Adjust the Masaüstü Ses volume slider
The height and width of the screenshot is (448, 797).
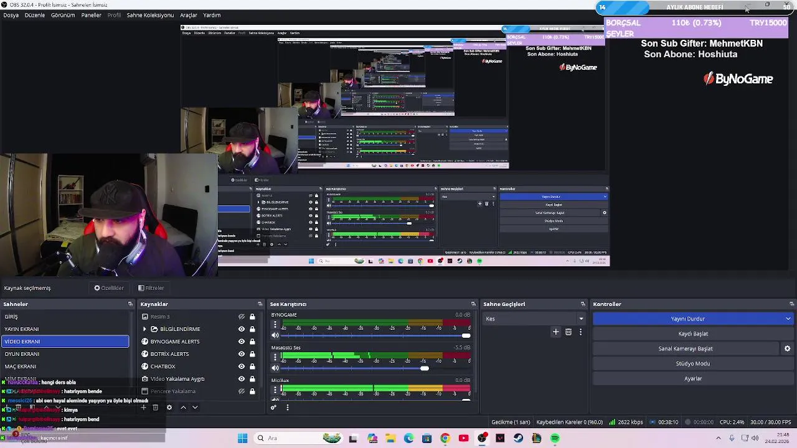(424, 368)
